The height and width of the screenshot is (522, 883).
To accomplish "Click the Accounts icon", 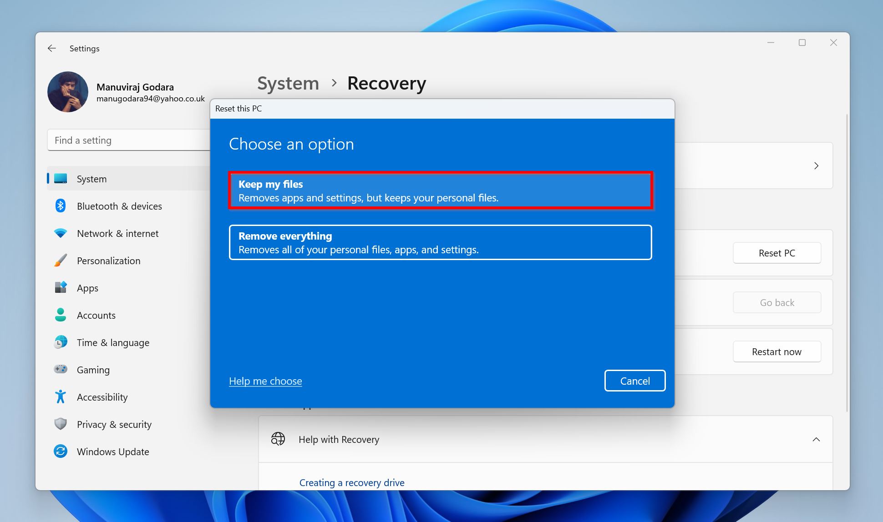I will [x=61, y=315].
